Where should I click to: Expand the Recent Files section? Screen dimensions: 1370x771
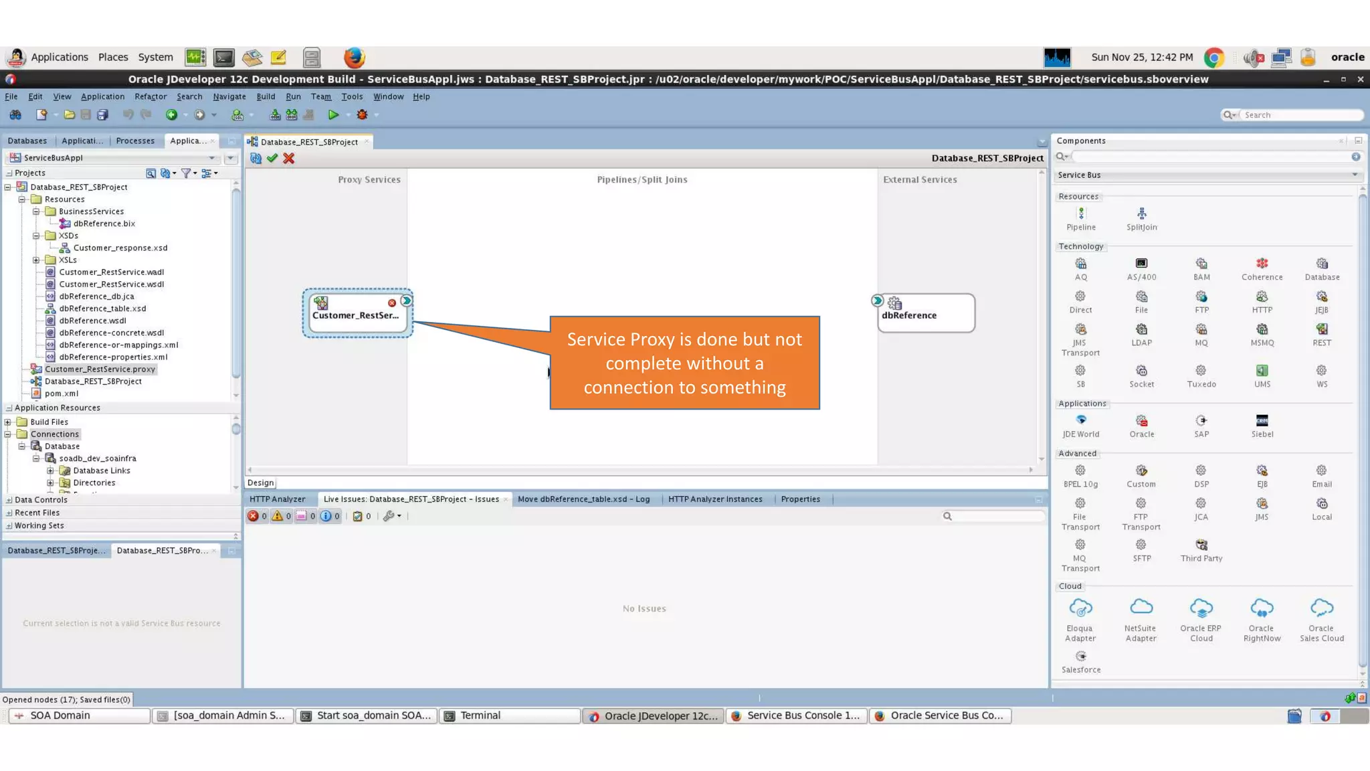click(x=9, y=513)
